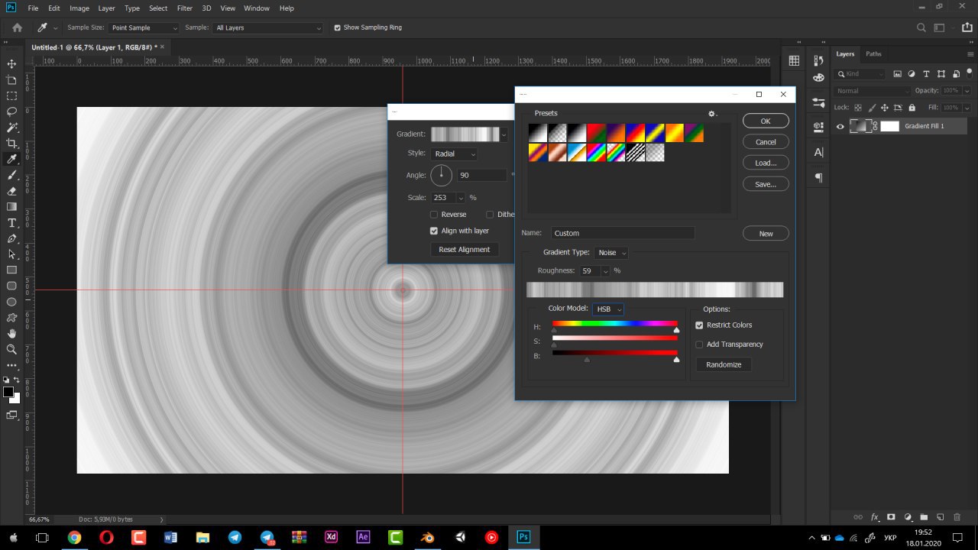Screen dimensions: 978x550
Task: Click the layer styles fx icon
Action: (875, 517)
